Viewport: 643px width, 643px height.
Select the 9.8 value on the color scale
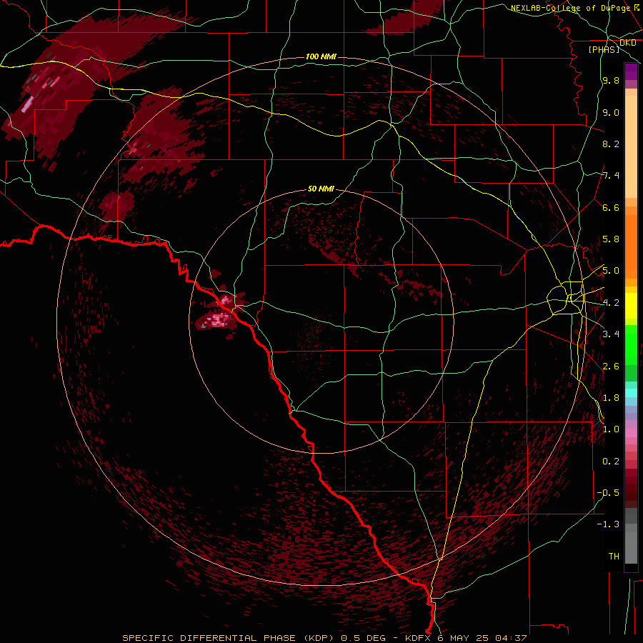pyautogui.click(x=611, y=80)
